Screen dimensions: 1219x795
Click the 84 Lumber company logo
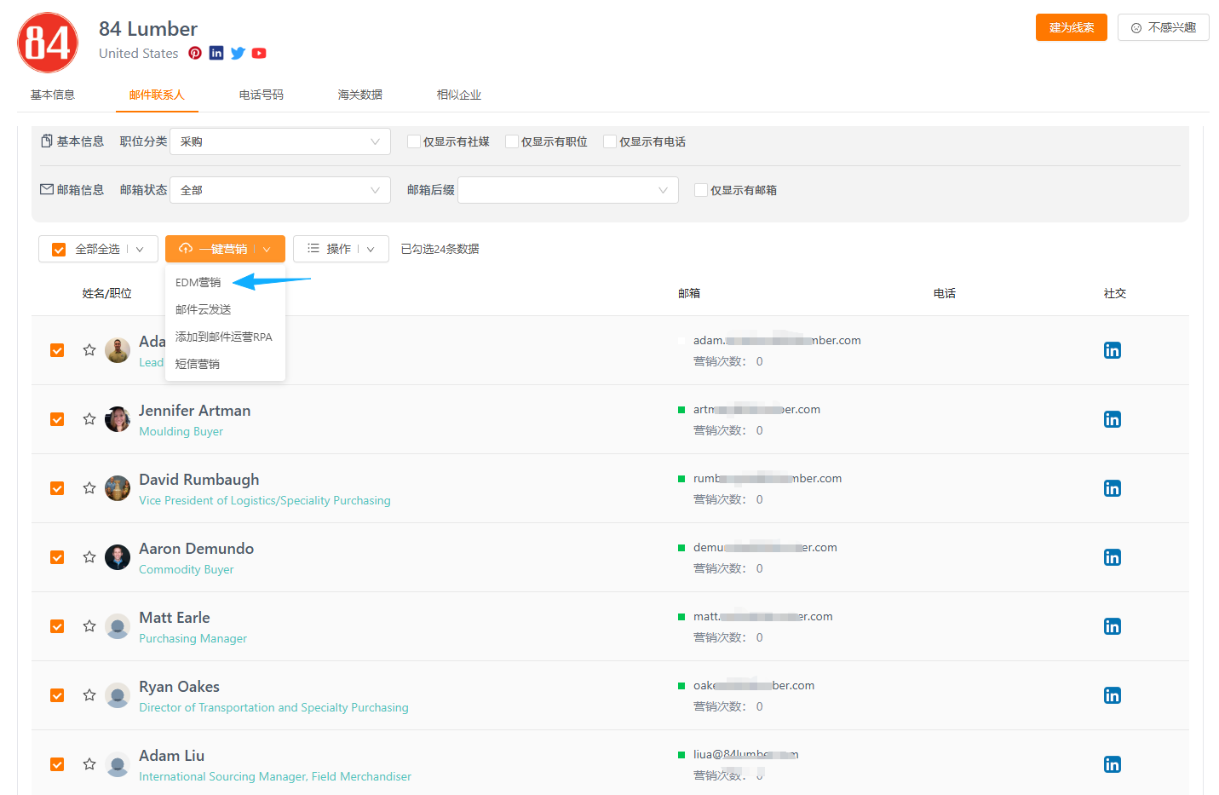[x=48, y=43]
